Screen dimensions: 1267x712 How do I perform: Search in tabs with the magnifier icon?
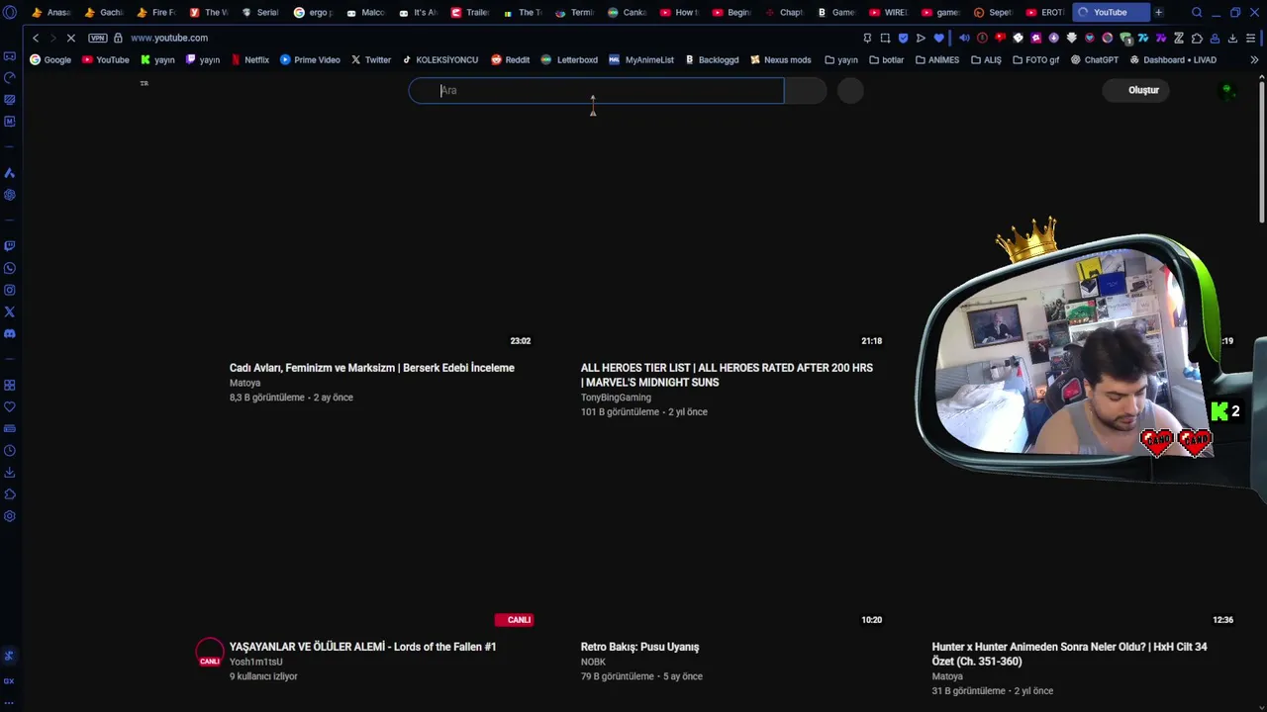pos(1197,12)
